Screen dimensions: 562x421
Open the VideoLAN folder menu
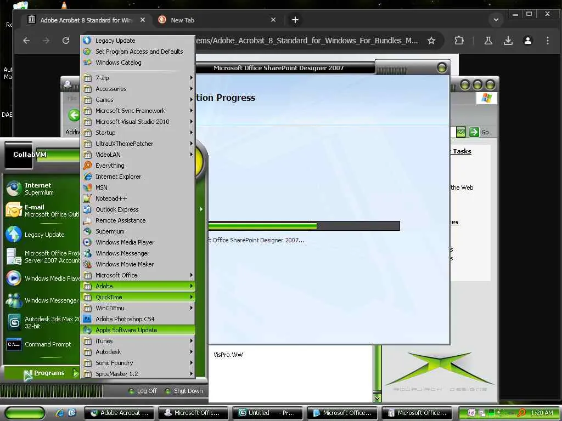(138, 155)
